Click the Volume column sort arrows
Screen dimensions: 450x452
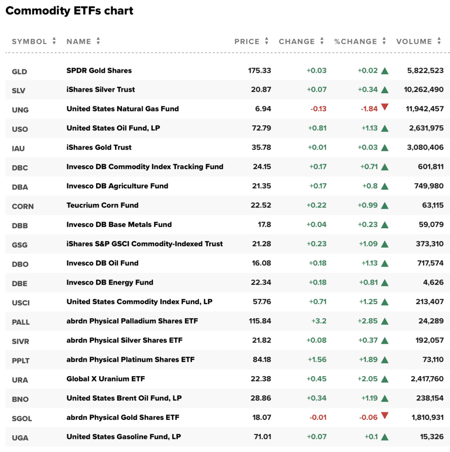coord(439,41)
